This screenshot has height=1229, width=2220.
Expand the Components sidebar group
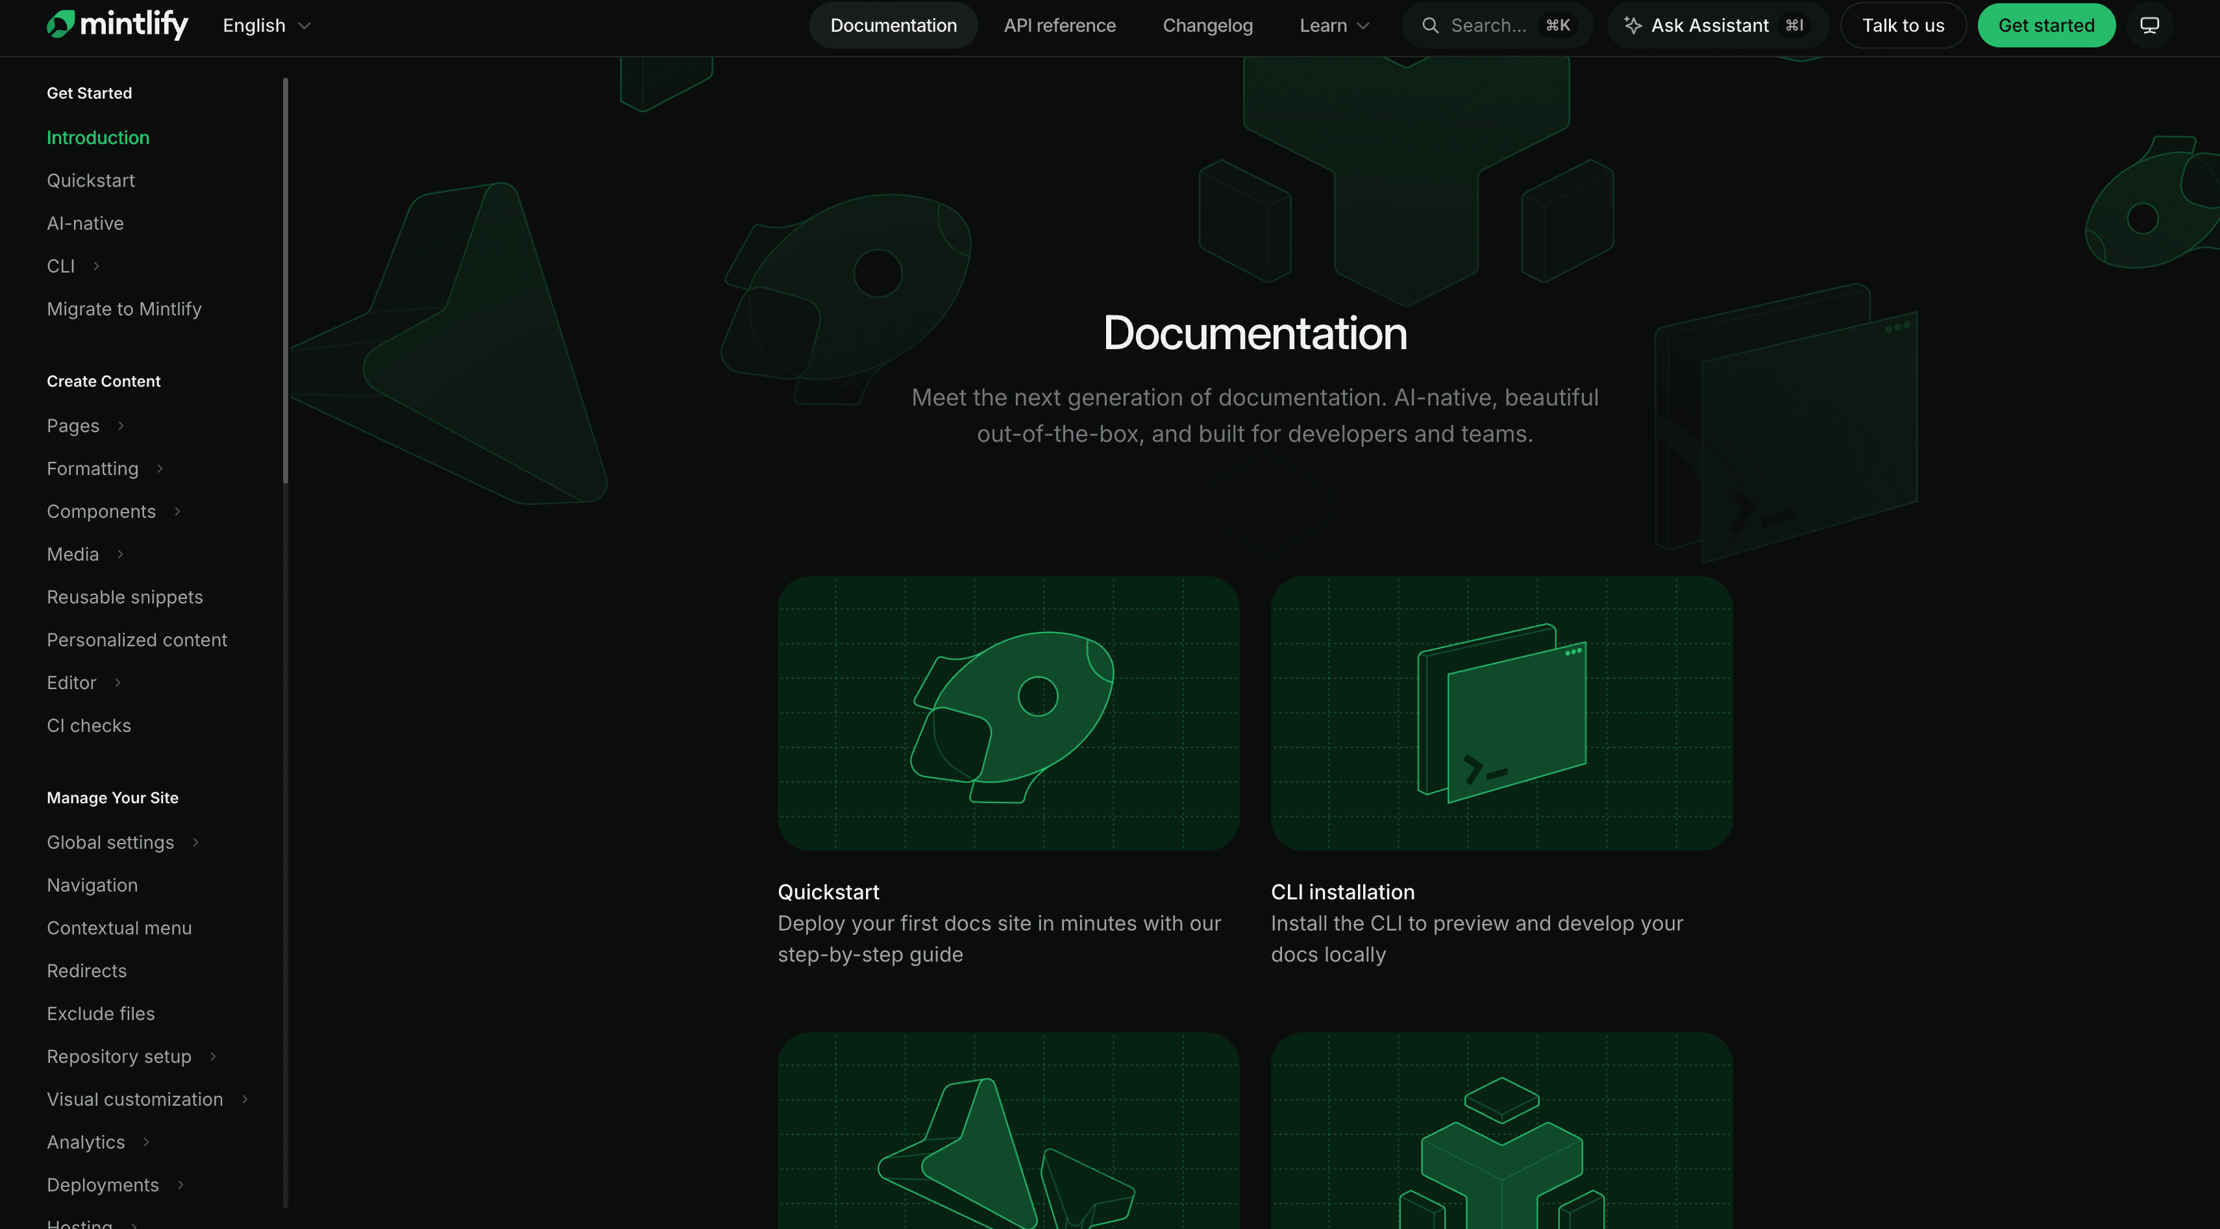point(114,511)
